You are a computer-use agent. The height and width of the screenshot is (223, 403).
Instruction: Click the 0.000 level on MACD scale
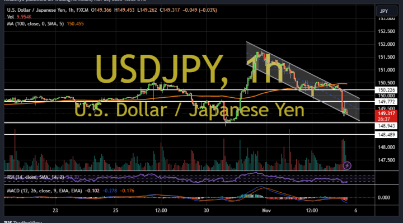[384, 197]
